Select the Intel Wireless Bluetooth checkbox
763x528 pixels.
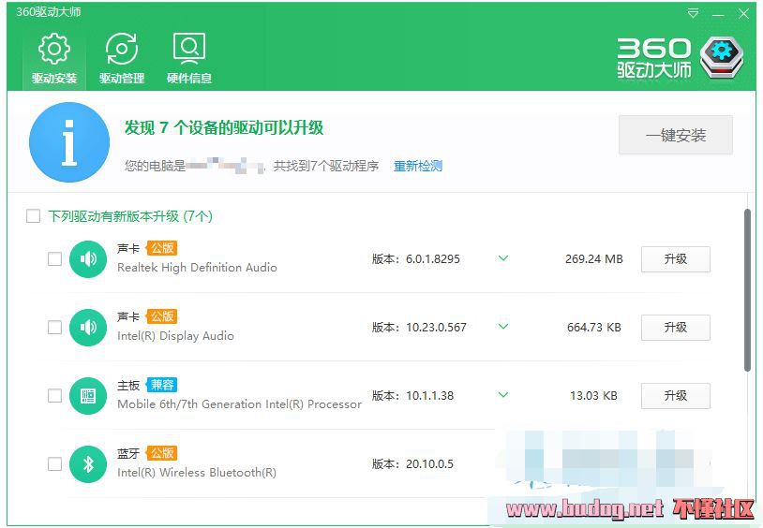(x=54, y=464)
